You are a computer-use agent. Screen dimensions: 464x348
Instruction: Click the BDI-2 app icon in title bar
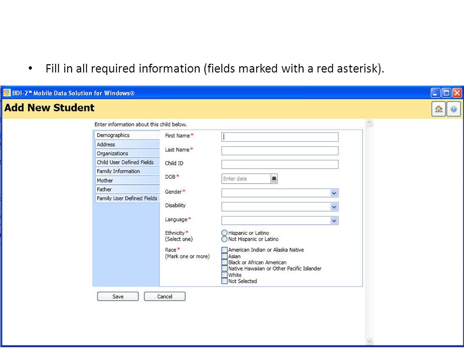[x=7, y=93]
